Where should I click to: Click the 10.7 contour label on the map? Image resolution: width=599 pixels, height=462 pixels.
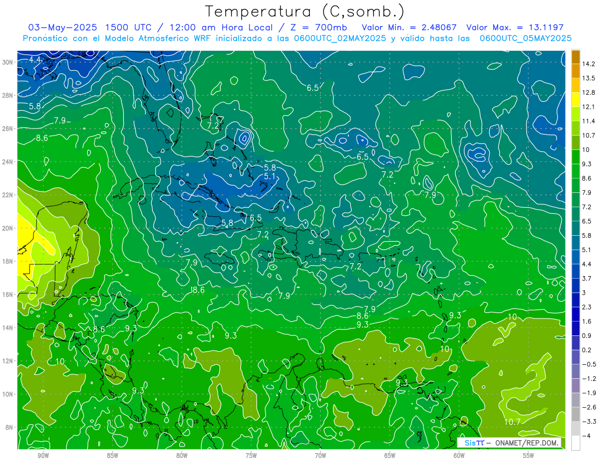click(x=512, y=422)
